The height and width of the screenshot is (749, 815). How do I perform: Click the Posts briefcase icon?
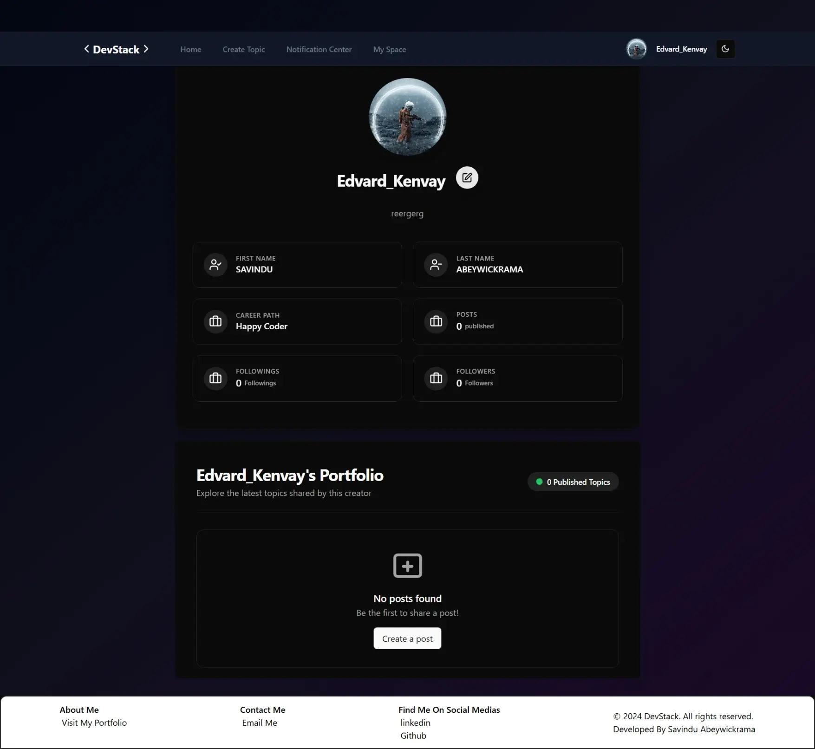436,321
